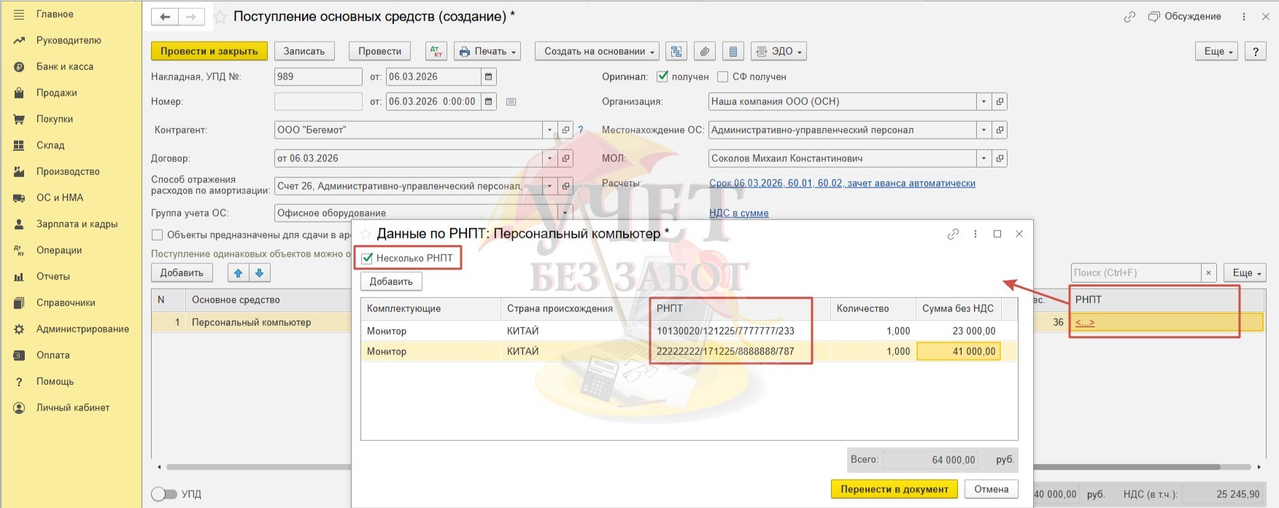Attach files paperclip icon

[704, 51]
